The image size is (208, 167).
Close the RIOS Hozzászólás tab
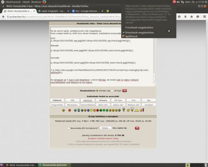tap(34, 11)
